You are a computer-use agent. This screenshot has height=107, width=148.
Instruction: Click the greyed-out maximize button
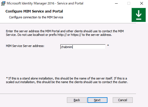coord(129,3)
